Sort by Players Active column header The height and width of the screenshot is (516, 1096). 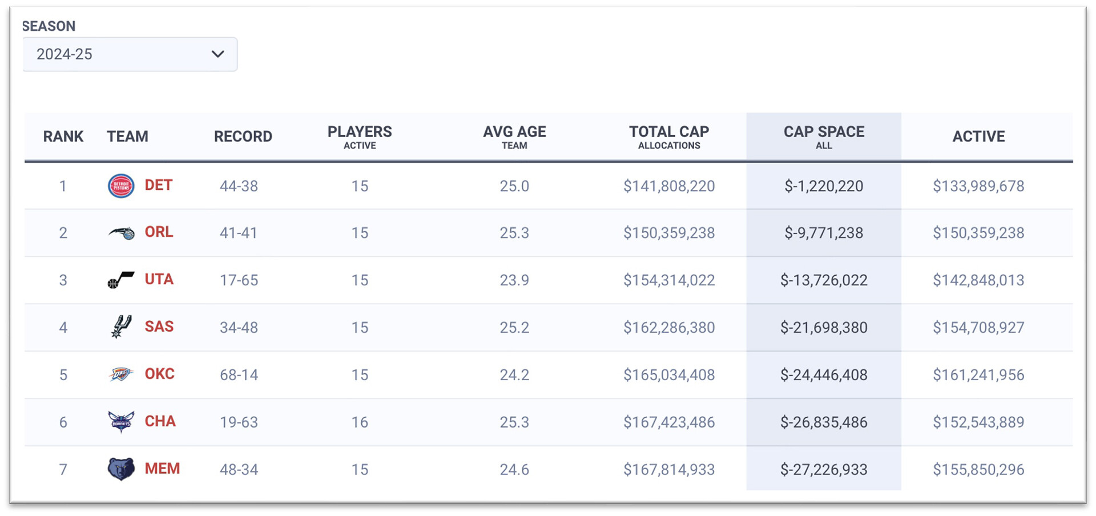click(360, 137)
